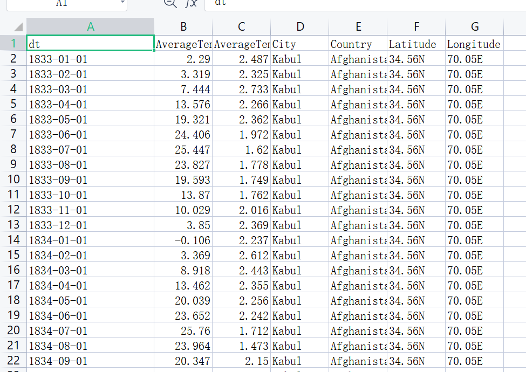Click temperature value '2.29'
The height and width of the screenshot is (372, 526).
183,59
